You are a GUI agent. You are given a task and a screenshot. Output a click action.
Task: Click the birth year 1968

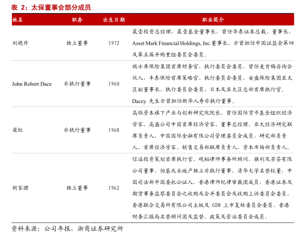[114, 130]
